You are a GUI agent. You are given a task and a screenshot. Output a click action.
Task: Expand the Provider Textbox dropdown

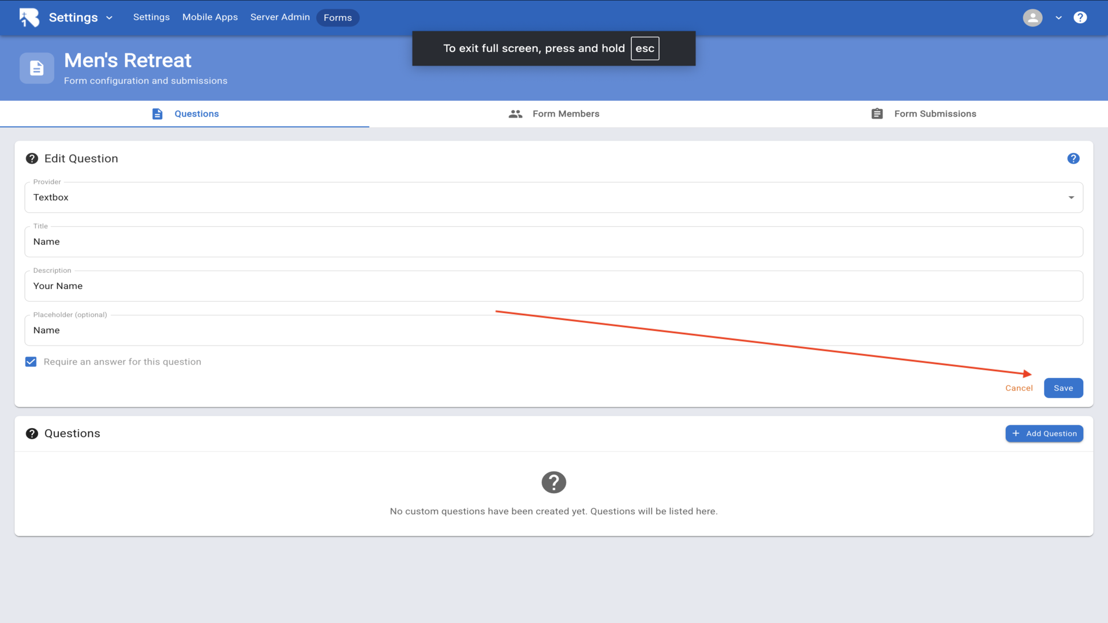pos(1071,197)
